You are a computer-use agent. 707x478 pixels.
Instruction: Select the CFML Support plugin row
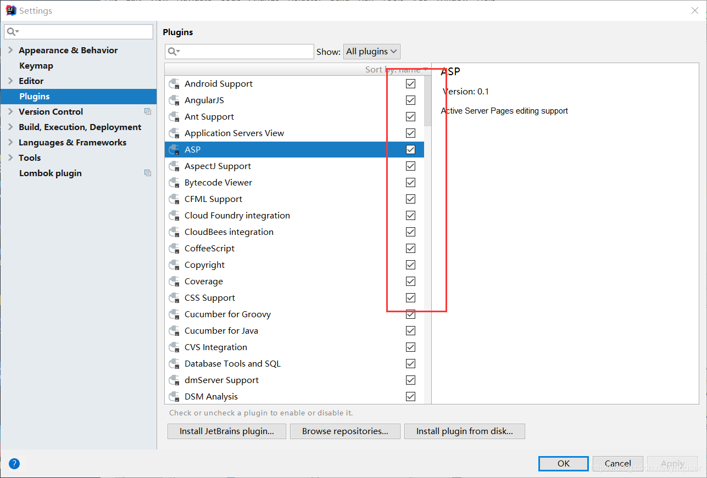pyautogui.click(x=294, y=199)
